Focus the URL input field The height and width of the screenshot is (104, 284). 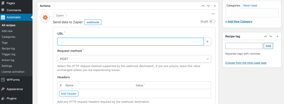click(x=131, y=41)
